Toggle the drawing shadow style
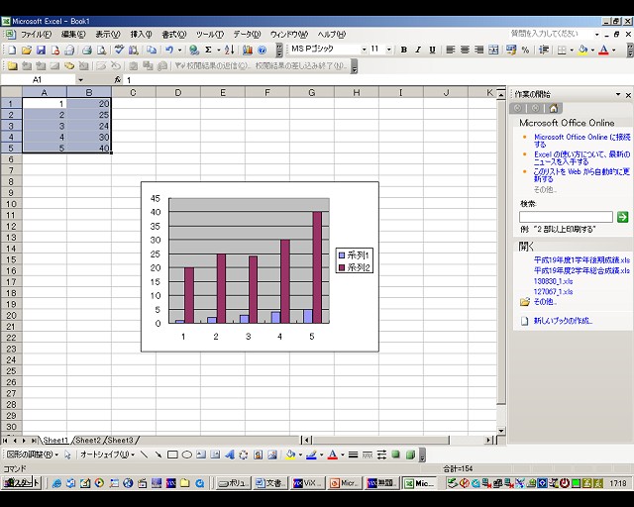The width and height of the screenshot is (634, 507). 396,455
